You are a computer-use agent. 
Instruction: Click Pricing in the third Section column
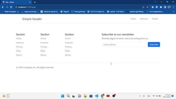click(x=68, y=47)
